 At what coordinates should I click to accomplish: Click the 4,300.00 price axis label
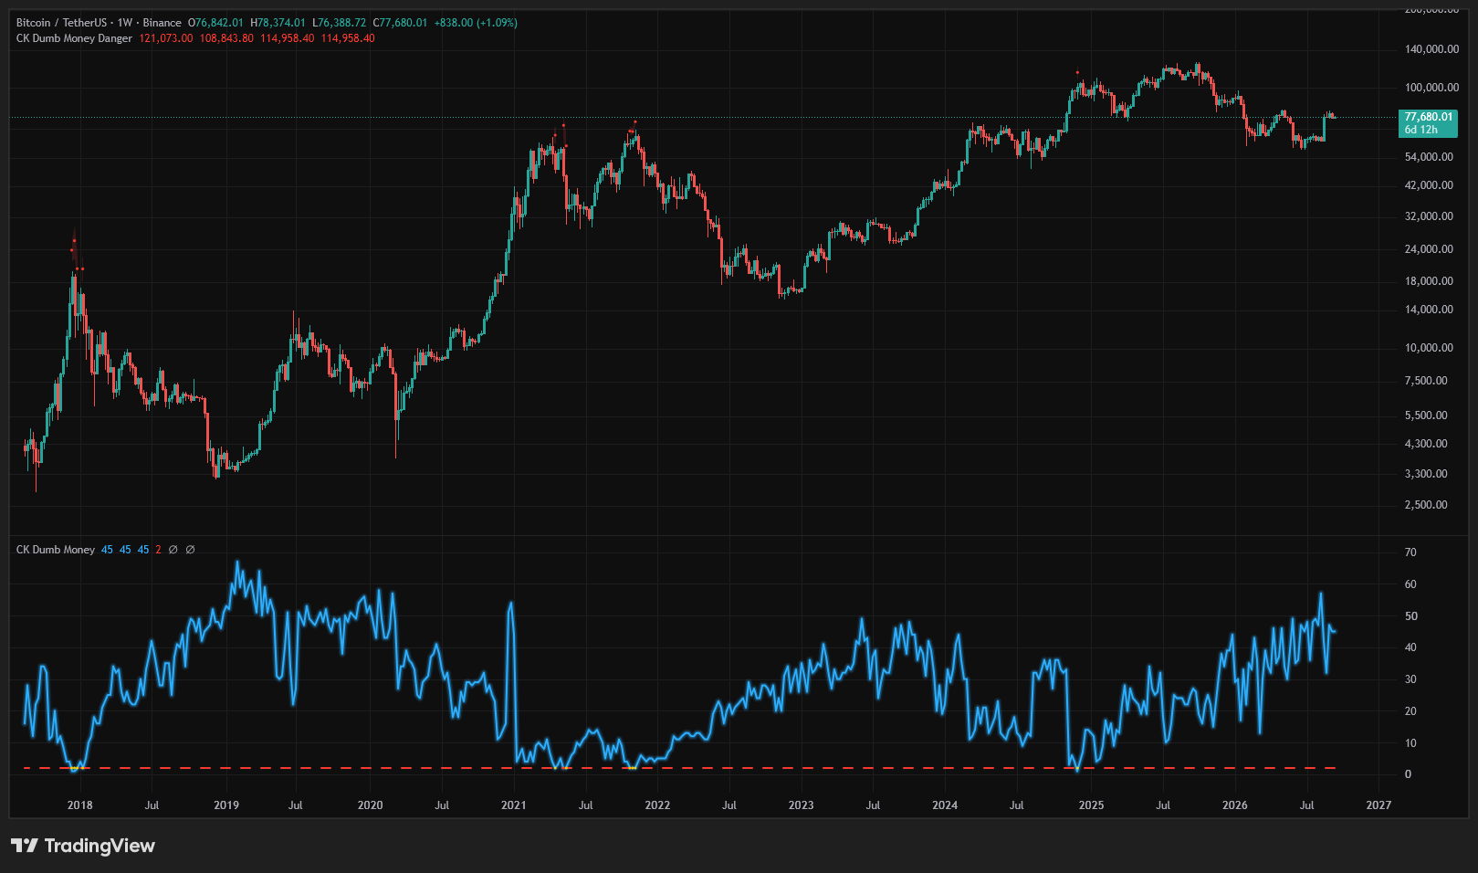pyautogui.click(x=1426, y=444)
